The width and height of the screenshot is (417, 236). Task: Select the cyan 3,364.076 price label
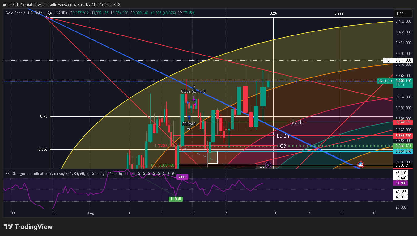click(x=403, y=151)
